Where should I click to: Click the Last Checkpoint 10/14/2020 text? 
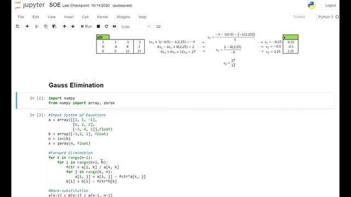(86, 5)
